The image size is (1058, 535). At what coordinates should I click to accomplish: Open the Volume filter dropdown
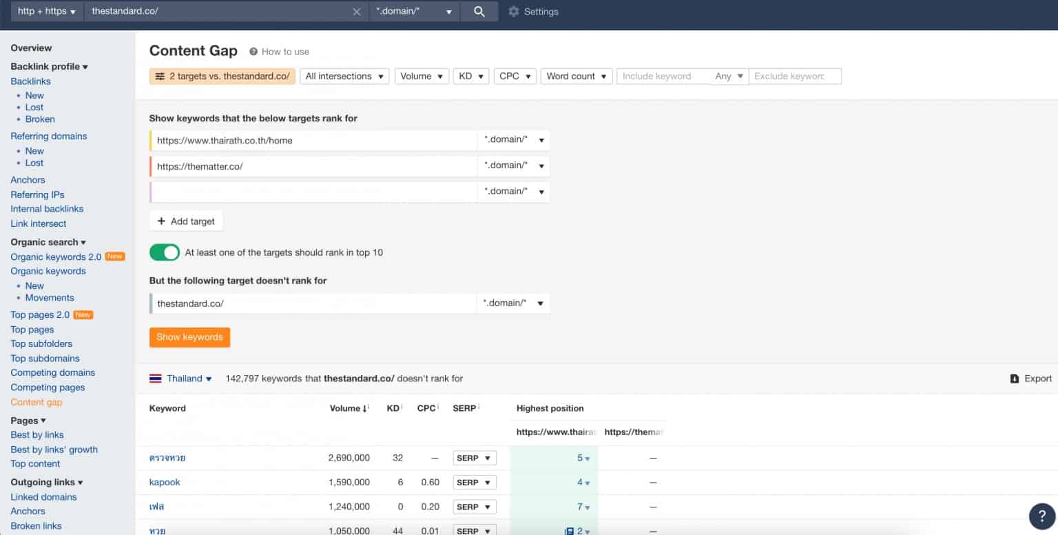(422, 77)
